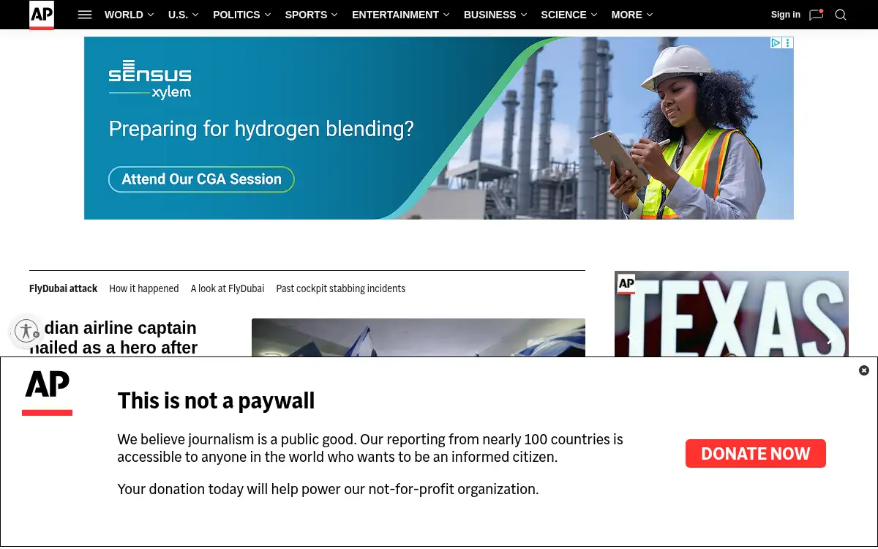Screen dimensions: 878x549
Task: Open the FlyDubai attack topic link
Action: [x=63, y=288]
